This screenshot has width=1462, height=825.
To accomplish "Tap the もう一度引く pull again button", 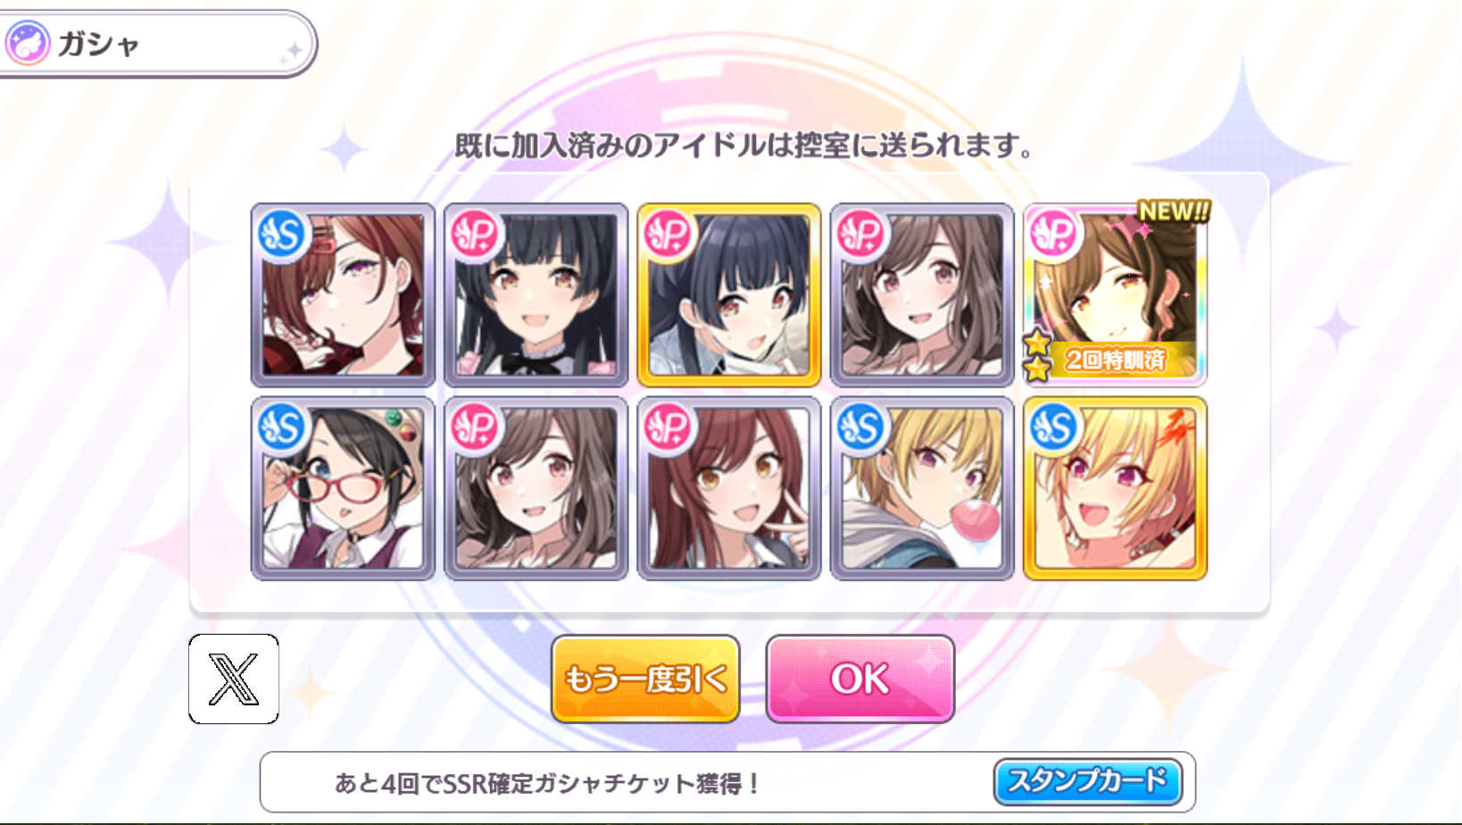I will click(x=645, y=679).
